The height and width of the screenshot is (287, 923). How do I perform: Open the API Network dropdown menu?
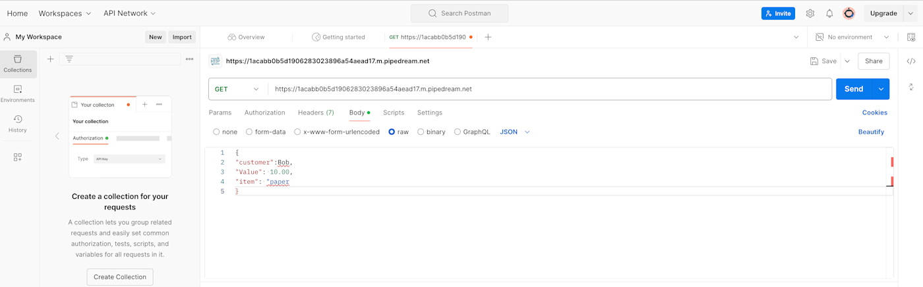(x=129, y=13)
